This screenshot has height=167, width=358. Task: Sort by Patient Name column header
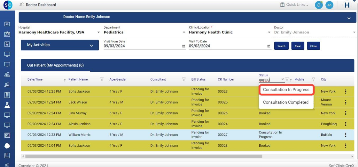click(x=78, y=79)
